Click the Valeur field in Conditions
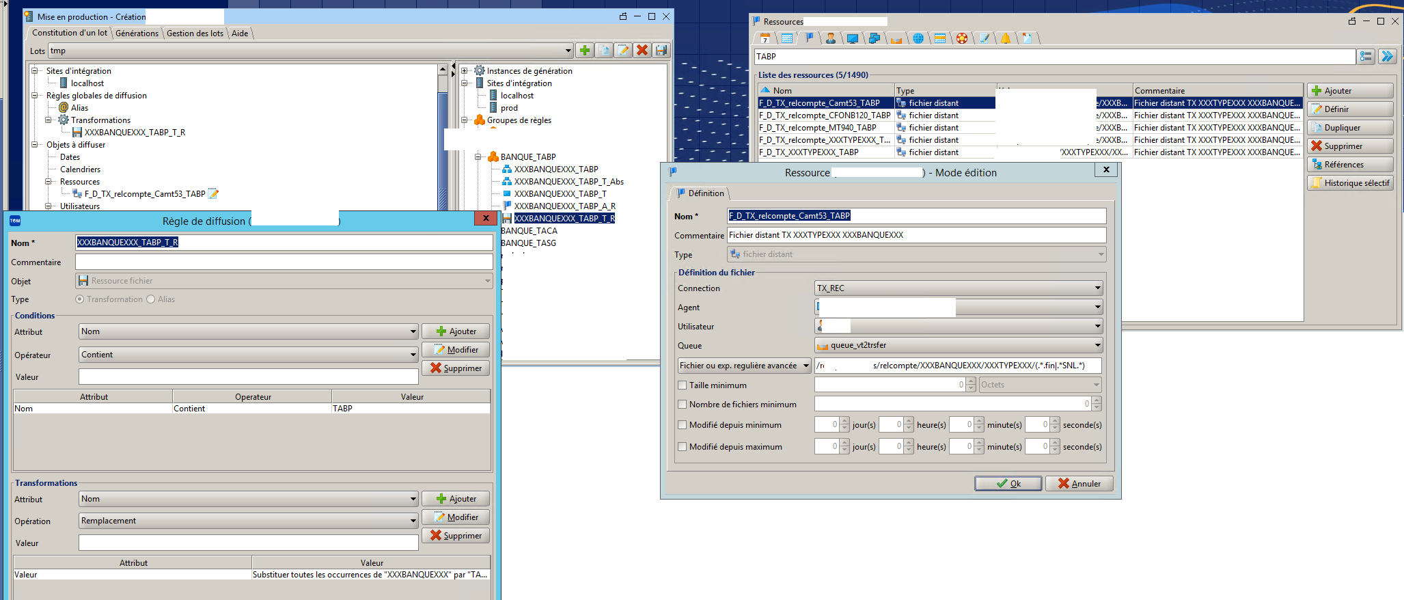1404x600 pixels. pos(249,377)
